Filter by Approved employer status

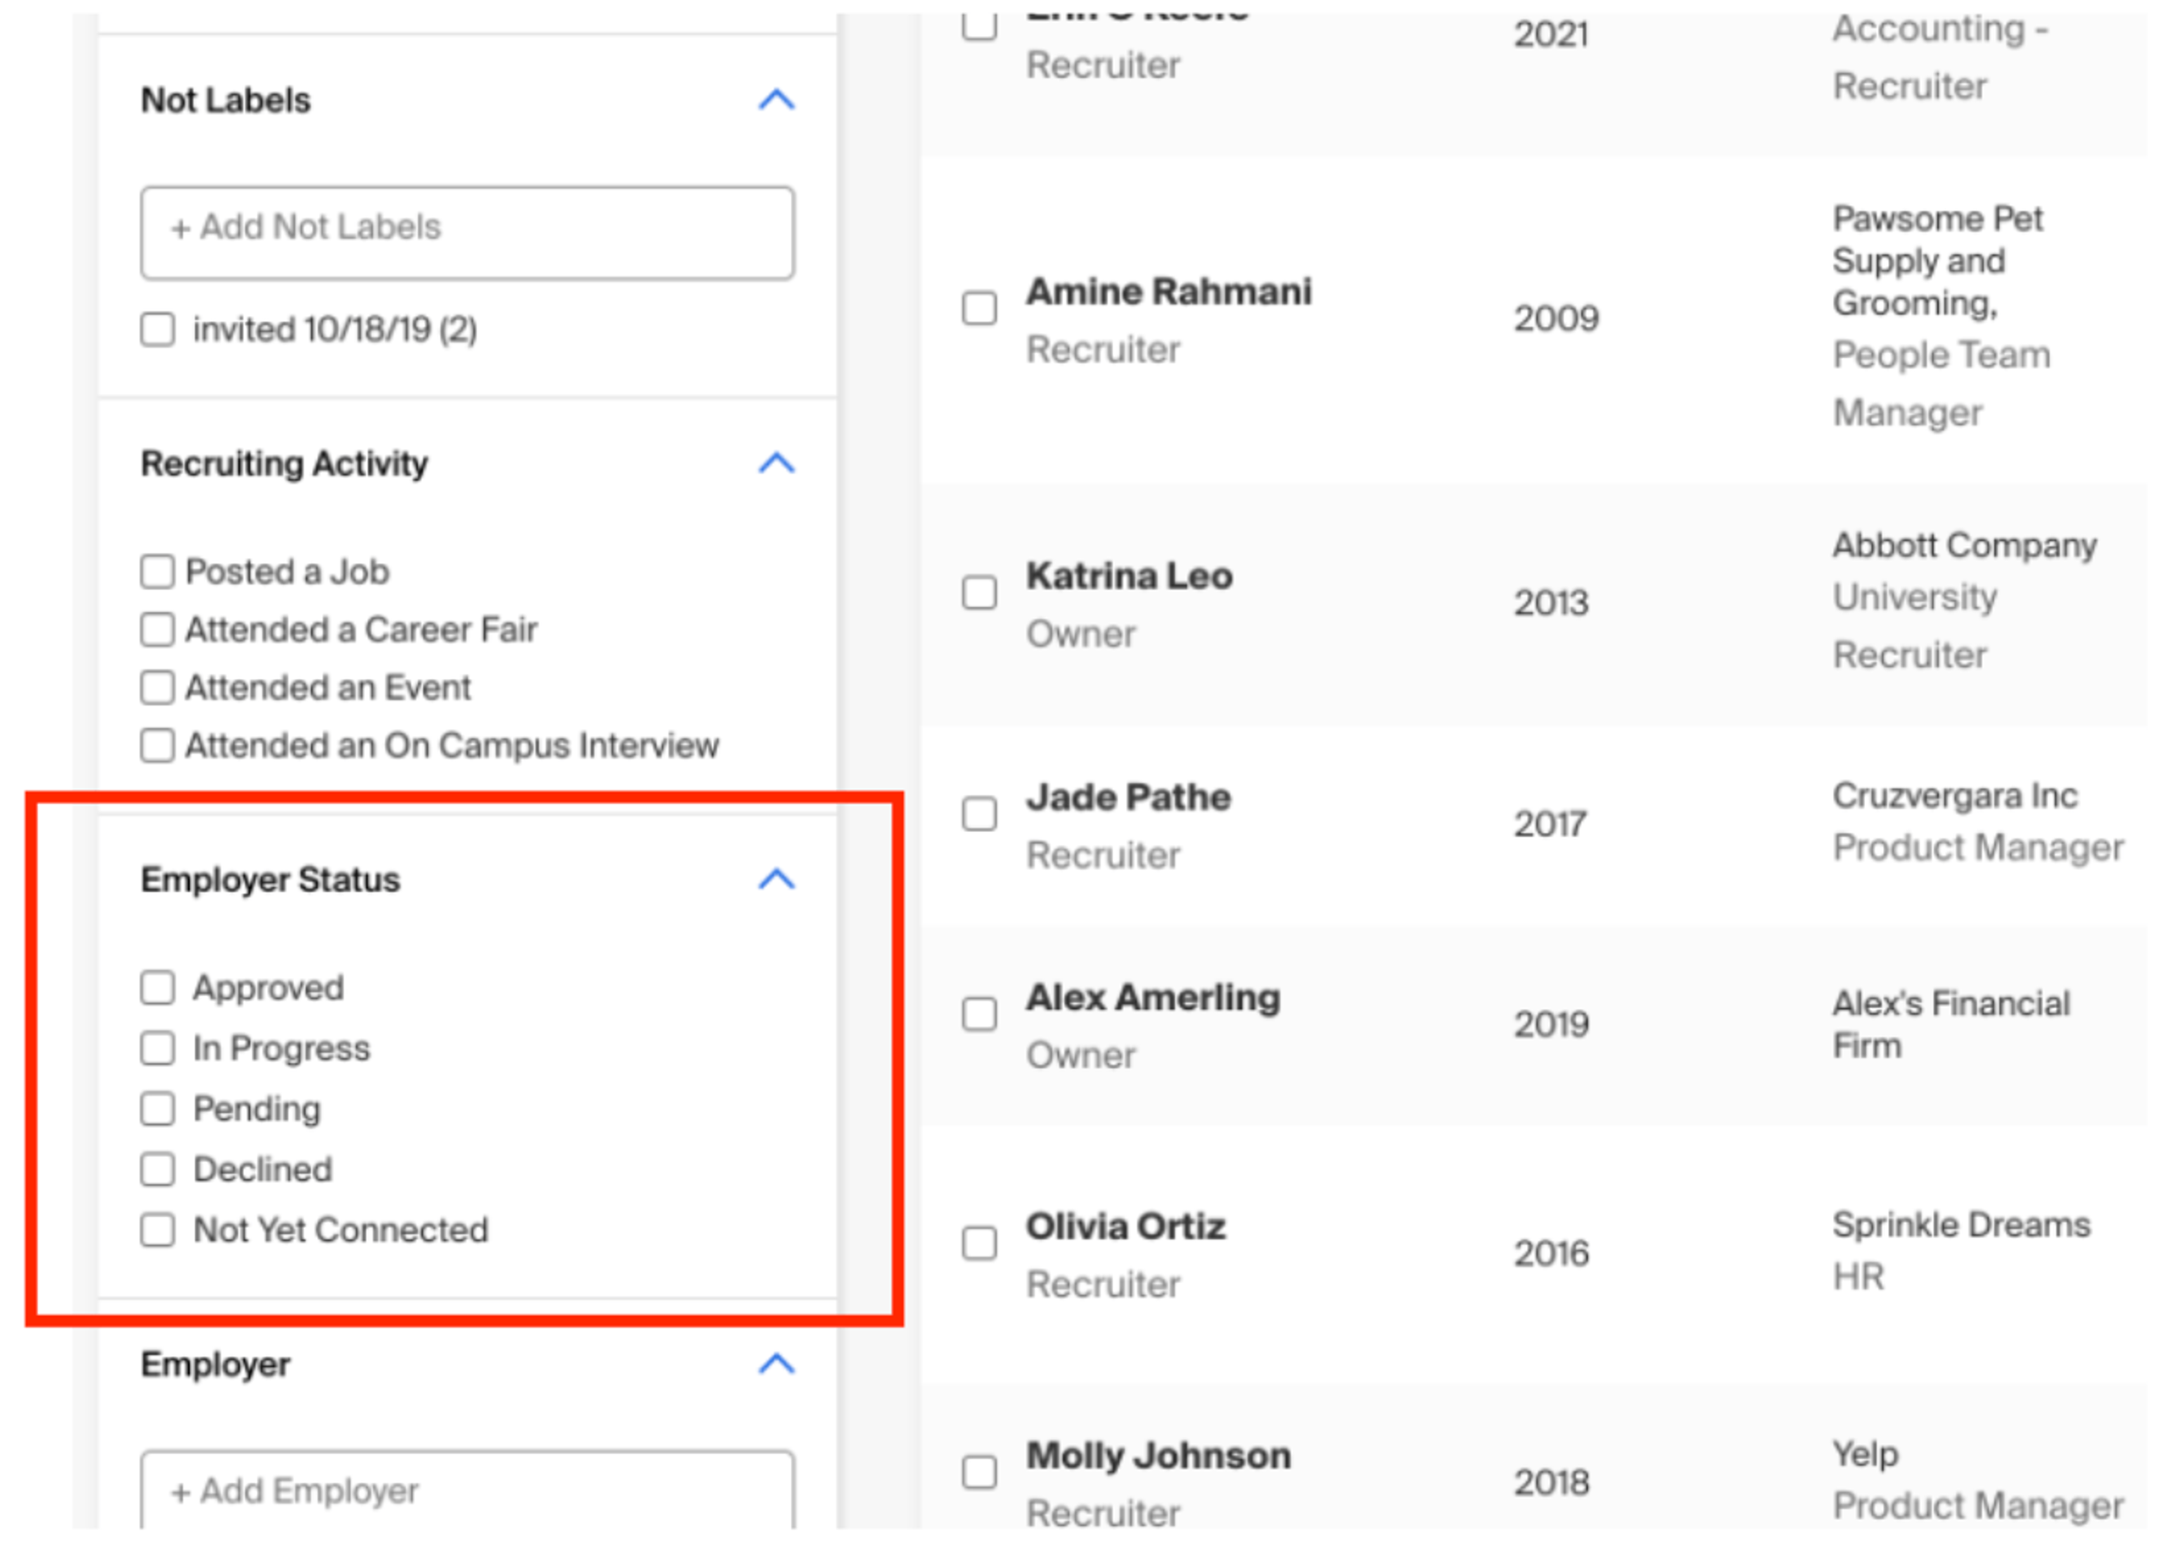158,987
